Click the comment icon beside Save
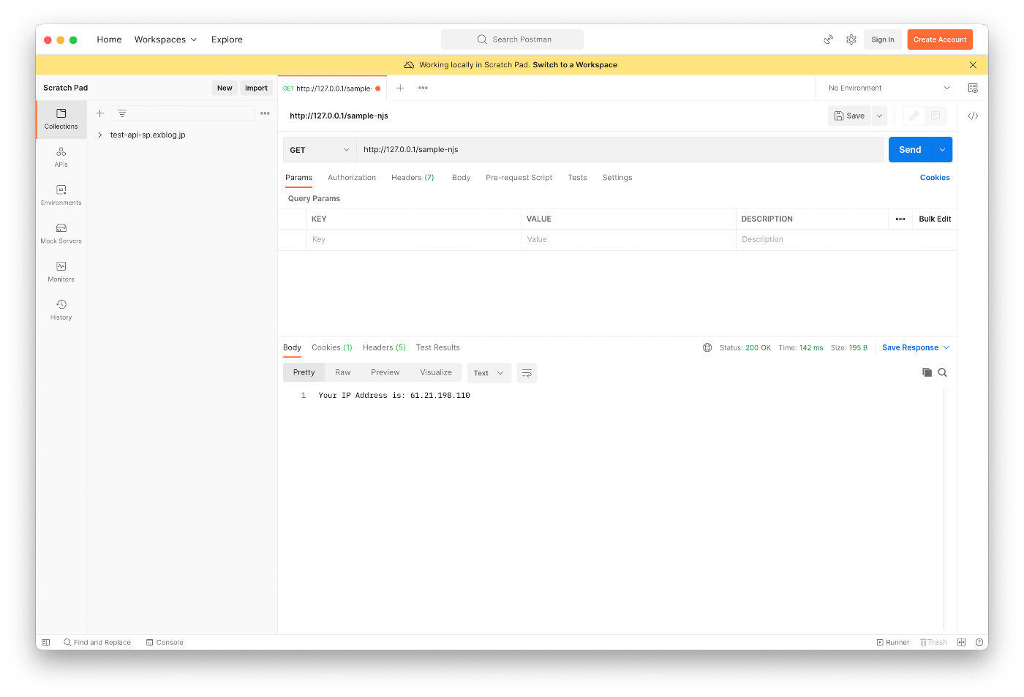1024x697 pixels. 935,116
